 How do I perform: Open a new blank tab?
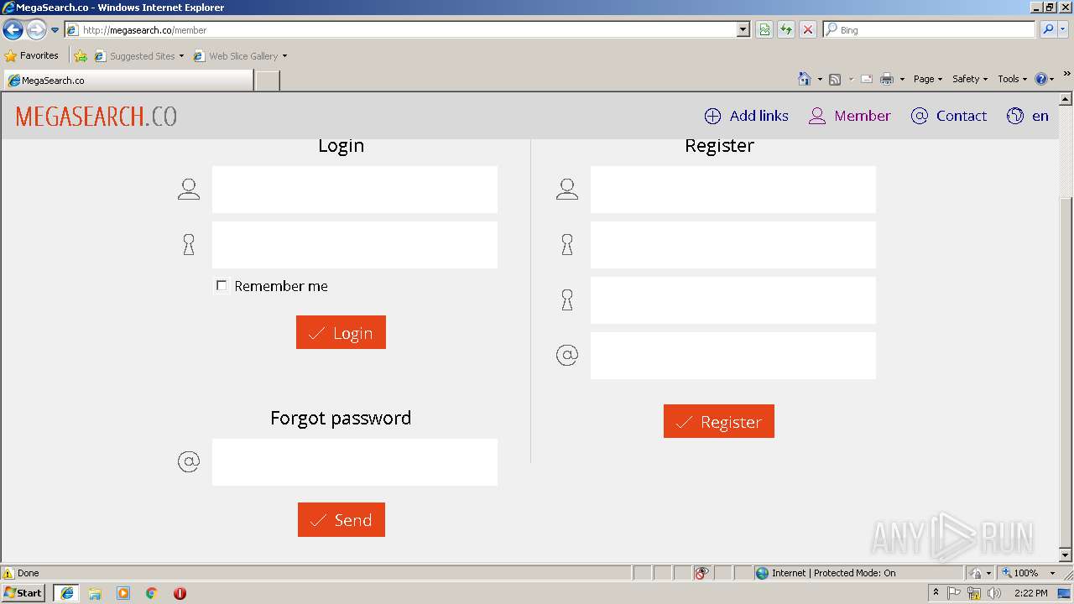(x=267, y=81)
